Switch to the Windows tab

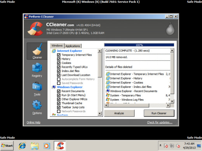tap(57, 46)
